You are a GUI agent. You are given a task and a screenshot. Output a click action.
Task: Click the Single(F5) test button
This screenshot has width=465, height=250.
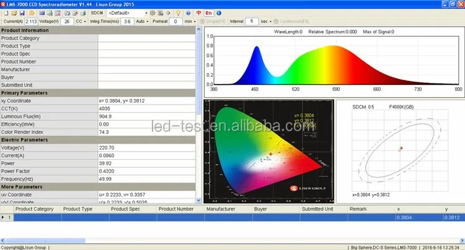[213, 21]
